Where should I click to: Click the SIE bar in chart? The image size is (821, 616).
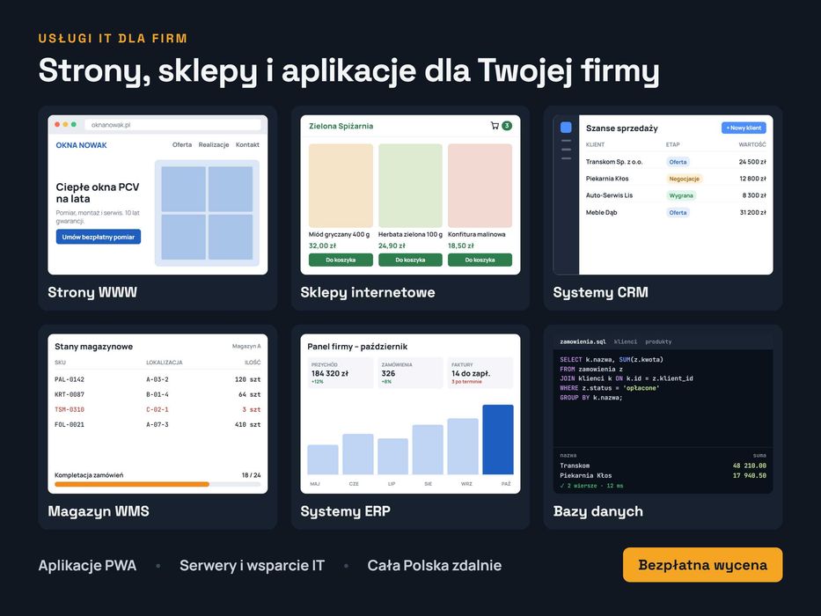[x=428, y=450]
